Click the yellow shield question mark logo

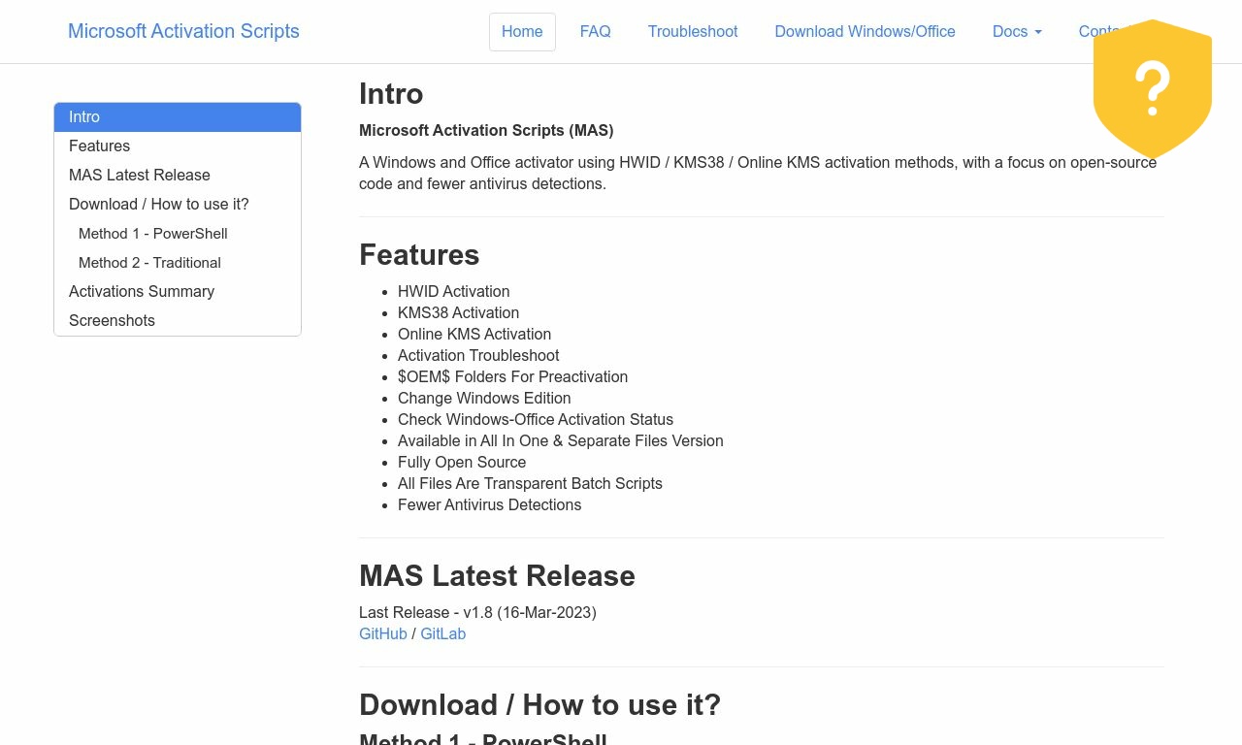click(x=1153, y=88)
